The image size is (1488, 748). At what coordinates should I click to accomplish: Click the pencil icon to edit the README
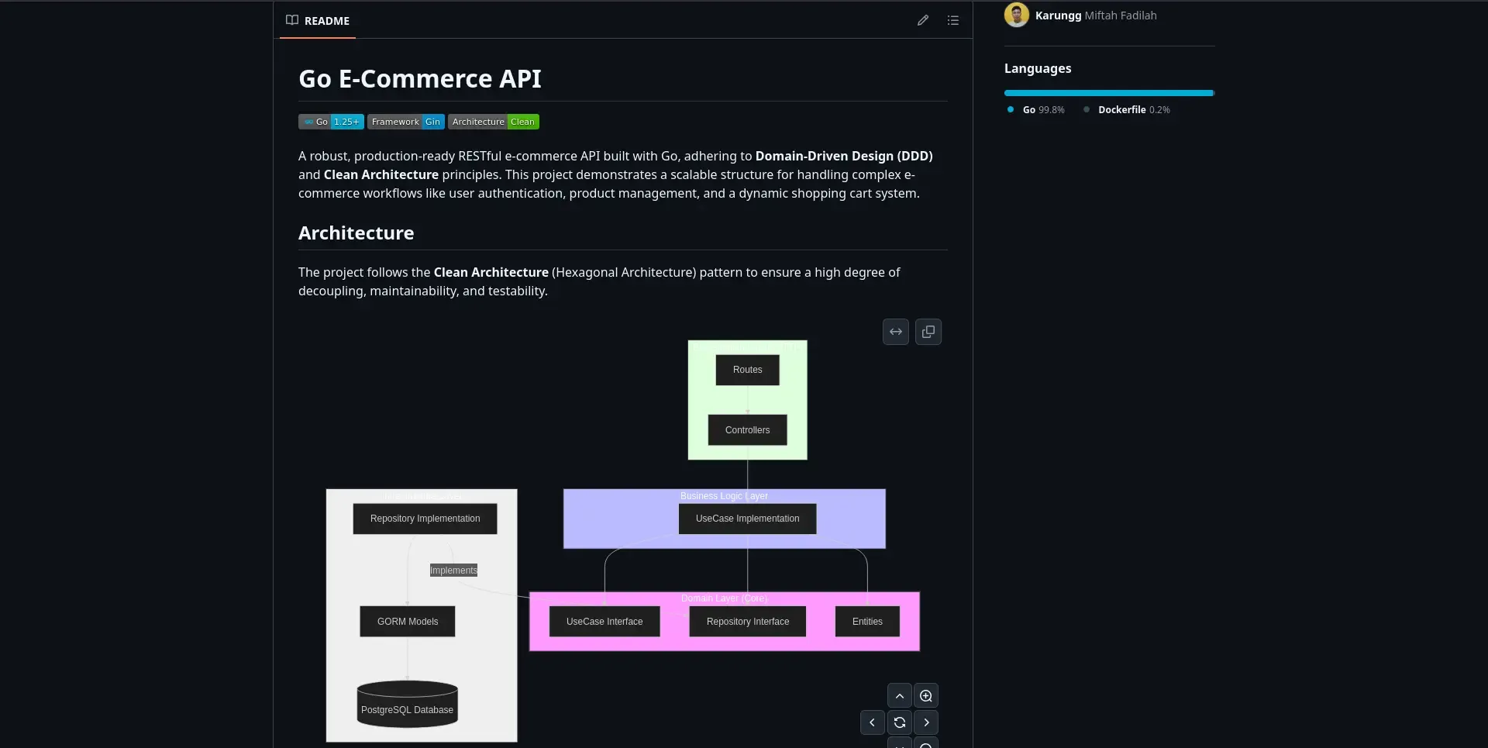(922, 21)
